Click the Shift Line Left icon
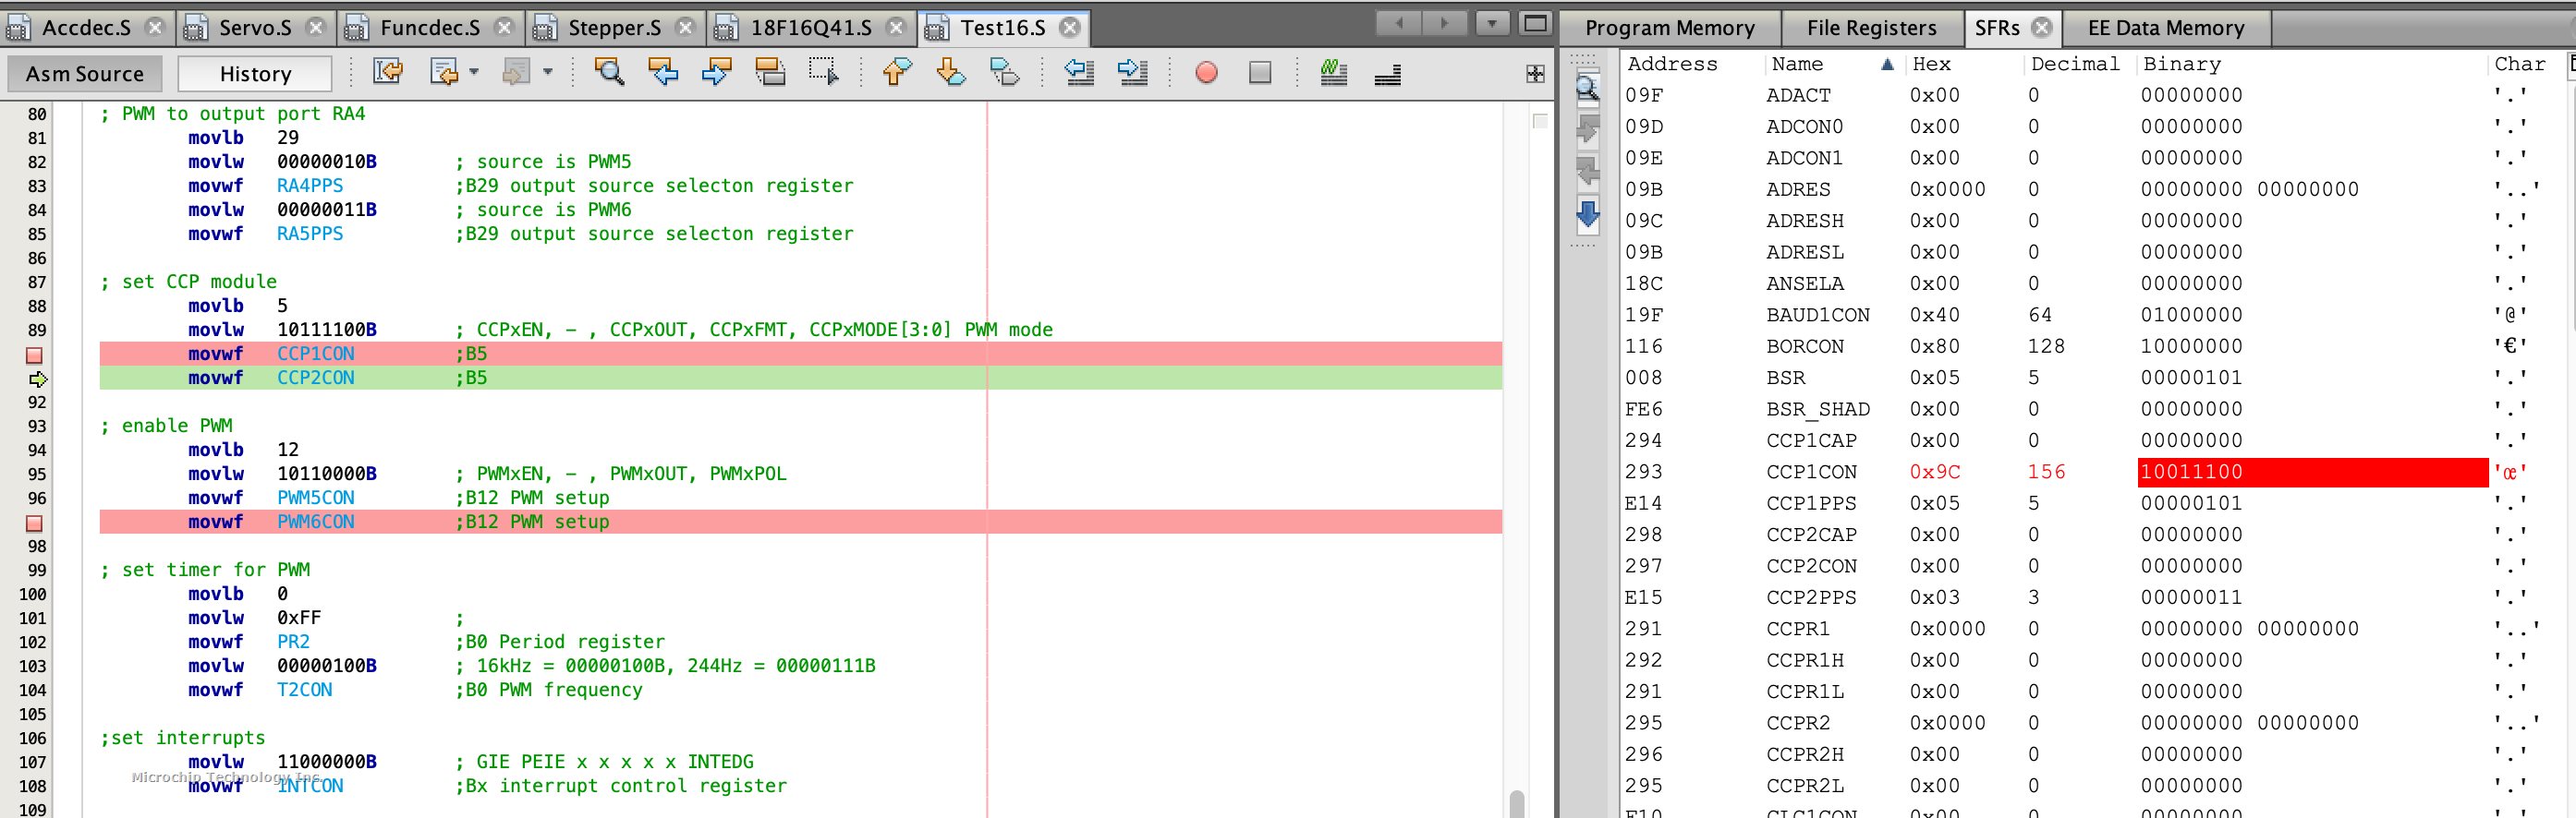2576x818 pixels. click(1079, 73)
